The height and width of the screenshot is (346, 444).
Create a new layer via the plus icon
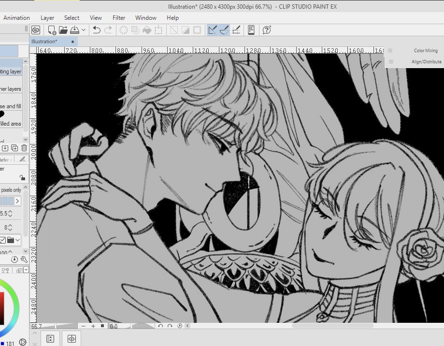[15, 148]
